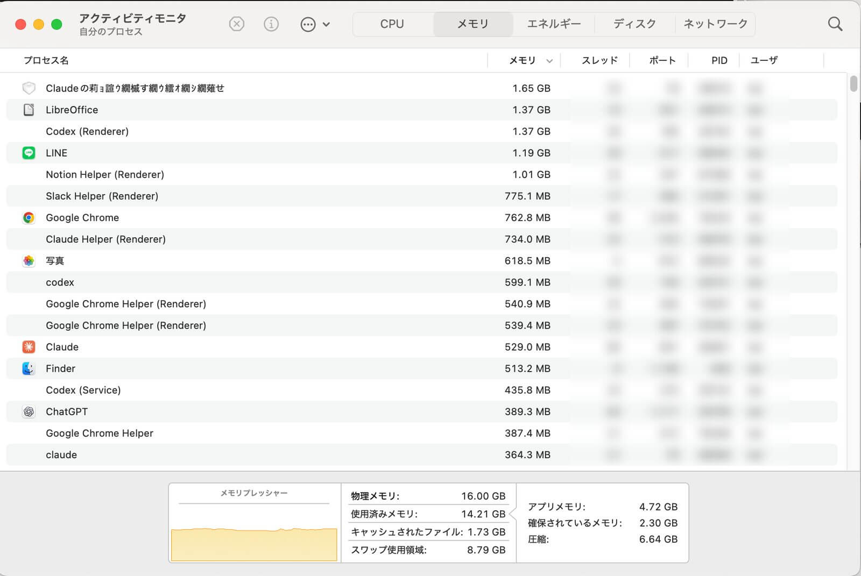Click the 618.5 MB memory value
This screenshot has width=861, height=576.
(x=527, y=261)
